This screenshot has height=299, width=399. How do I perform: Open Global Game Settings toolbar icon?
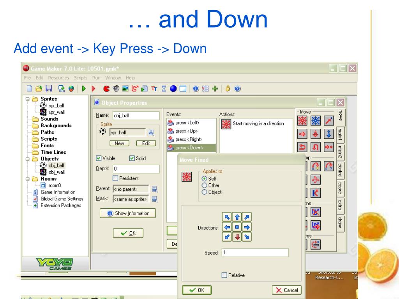pos(205,88)
